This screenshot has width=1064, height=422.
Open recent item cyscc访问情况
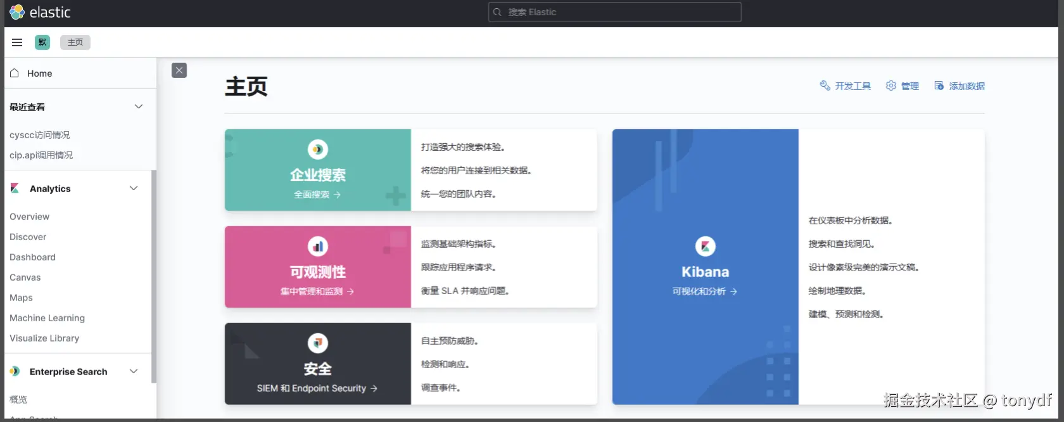click(x=40, y=135)
